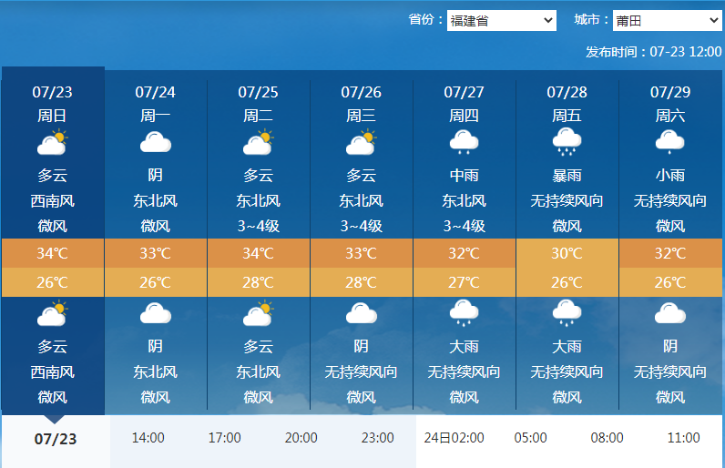Click the daytime partly cloudy icon for 07/26
The height and width of the screenshot is (468, 725).
point(362,142)
